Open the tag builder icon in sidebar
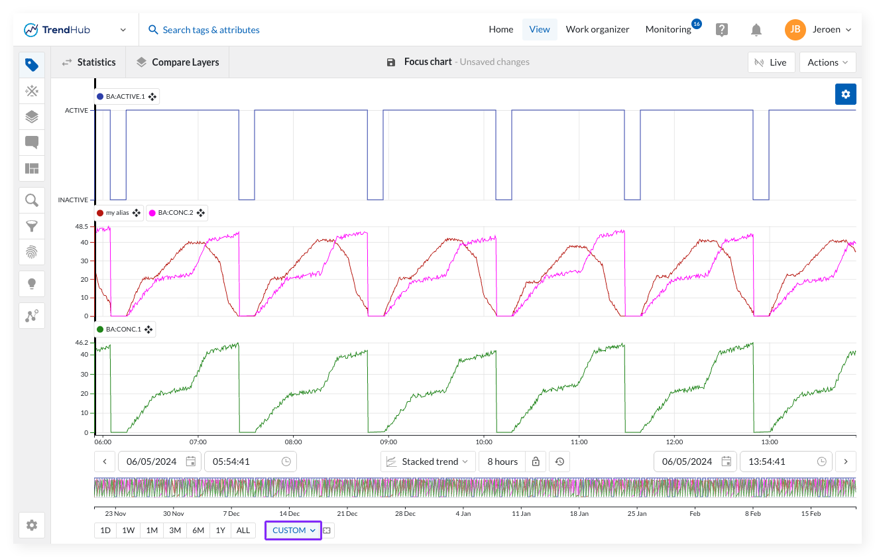The width and height of the screenshot is (875, 557). pos(32,91)
